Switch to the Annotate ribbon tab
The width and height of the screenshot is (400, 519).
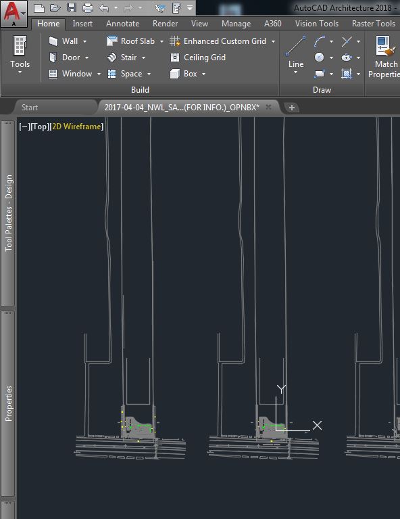point(123,24)
